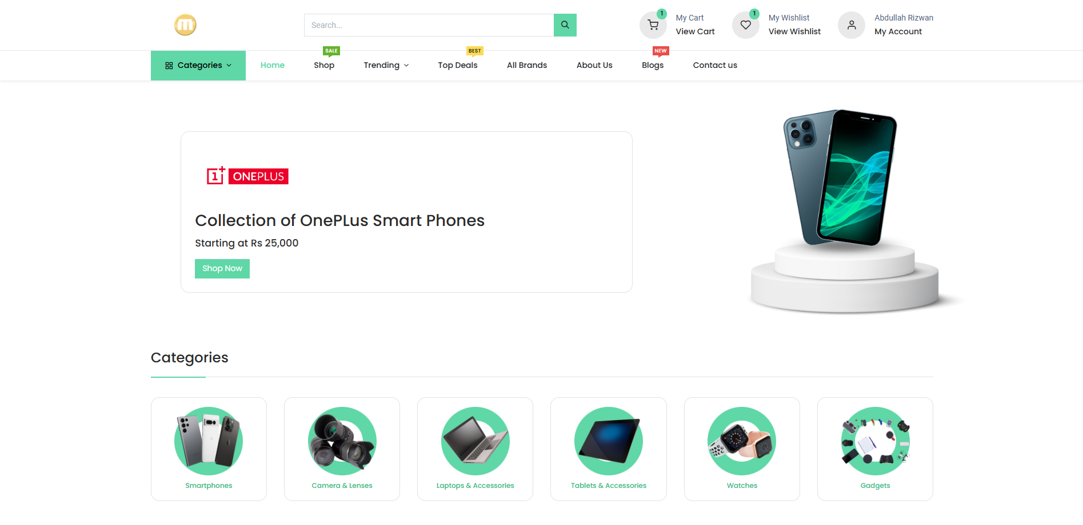Open the Contact us page
This screenshot has width=1083, height=525.
pos(715,65)
